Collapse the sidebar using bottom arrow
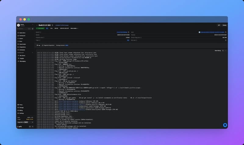This screenshot has width=244, height=145. coord(33,127)
